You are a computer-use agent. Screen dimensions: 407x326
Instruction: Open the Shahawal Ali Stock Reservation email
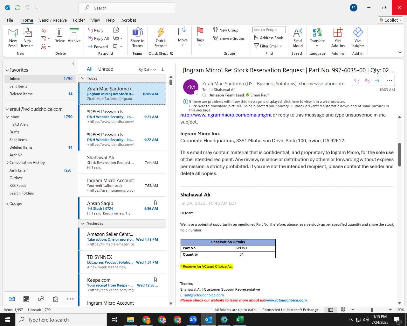(122, 162)
